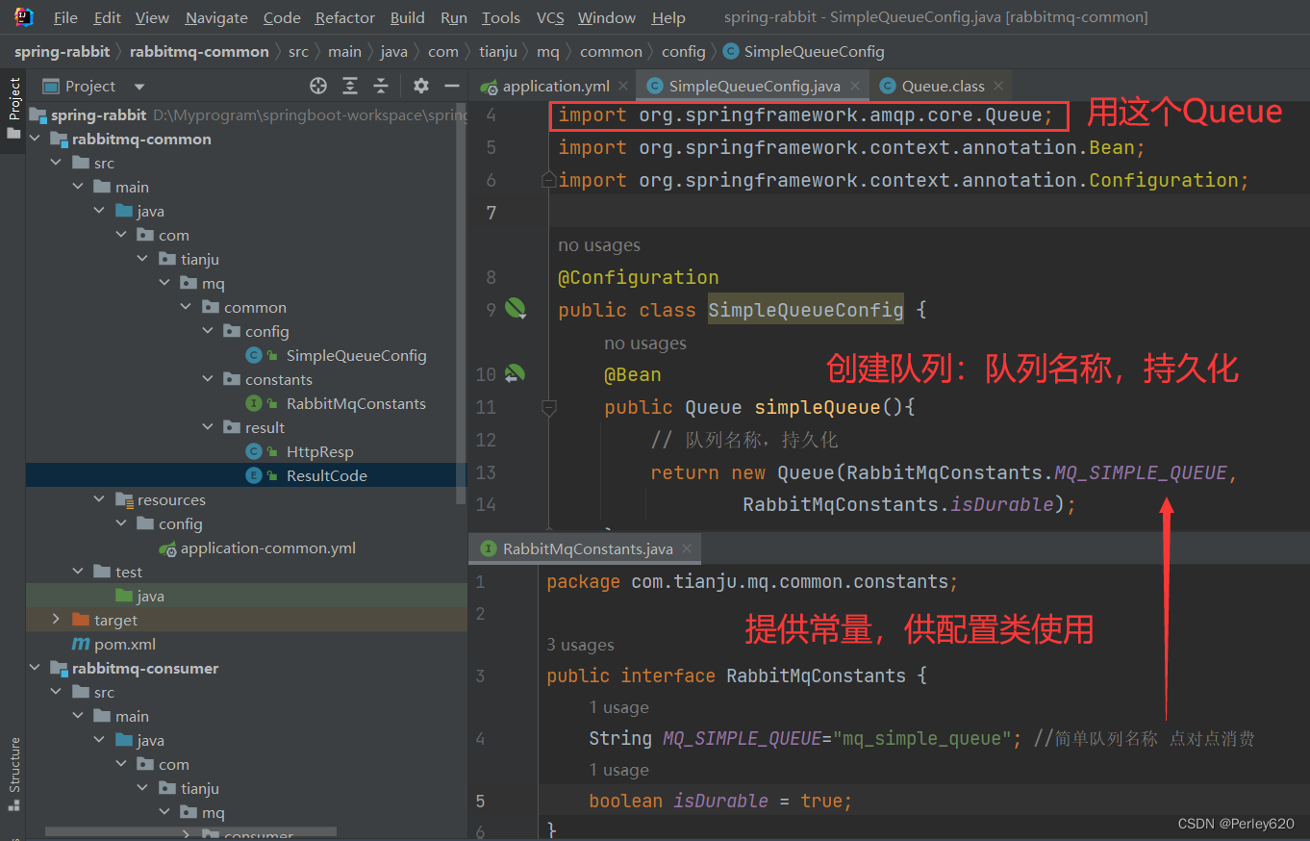Click the tianju breadcrumb
Screen dimensions: 1310x841
tap(497, 51)
